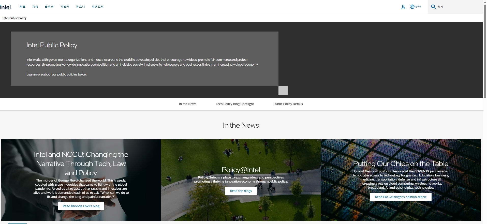The height and width of the screenshot is (224, 487).
Task: Click the 'Learn more about our public policies below' text
Action: point(57,74)
